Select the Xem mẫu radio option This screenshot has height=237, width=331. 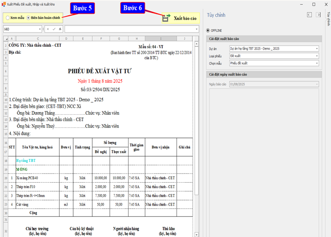point(7,17)
